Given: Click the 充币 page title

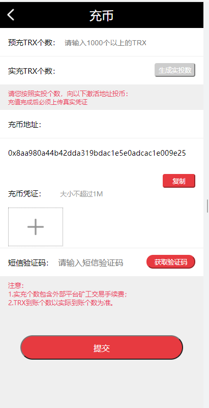Looking at the screenshot, I should point(102,16).
